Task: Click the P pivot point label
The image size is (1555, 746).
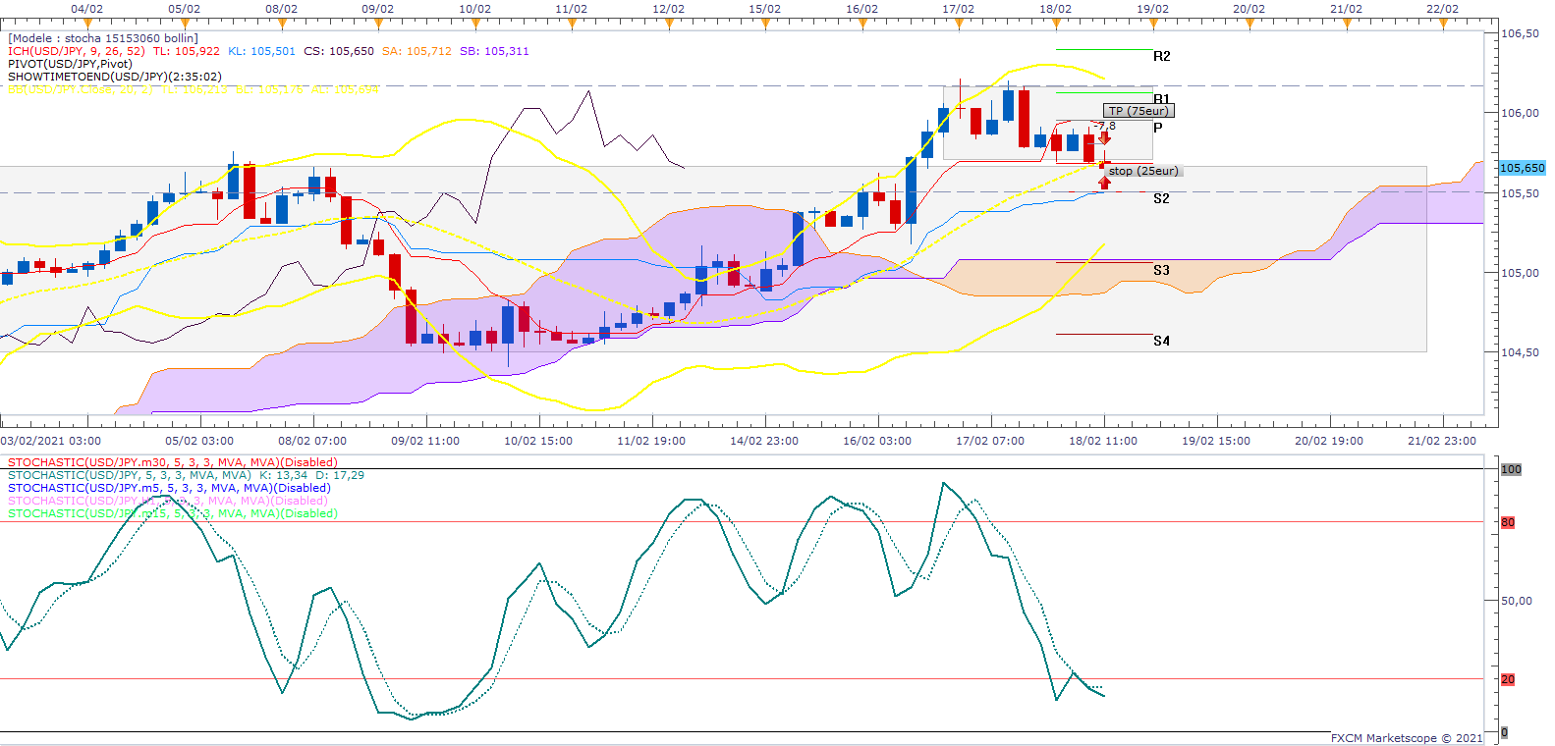Action: click(x=1158, y=128)
